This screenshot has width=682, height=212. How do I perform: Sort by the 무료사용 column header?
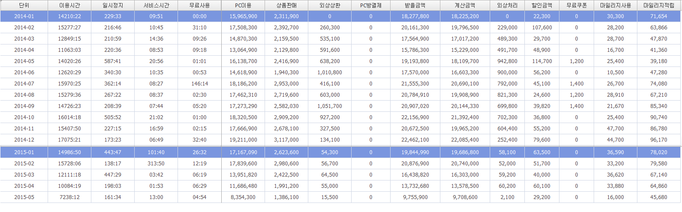[200, 6]
